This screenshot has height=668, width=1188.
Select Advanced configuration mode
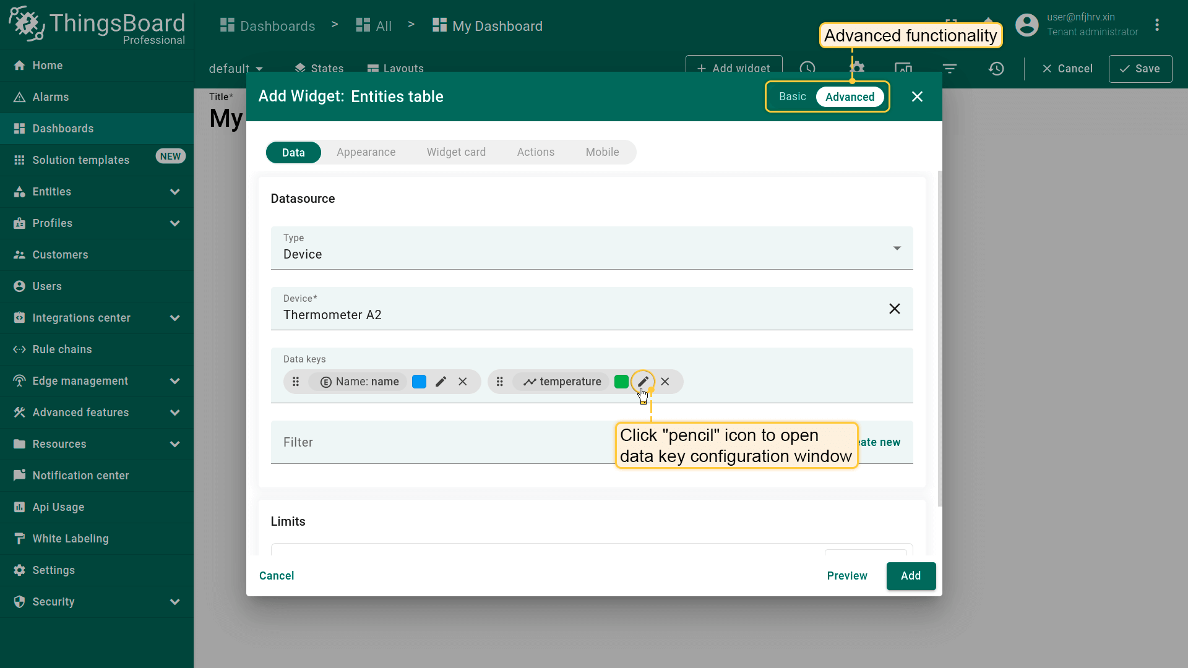(x=850, y=96)
